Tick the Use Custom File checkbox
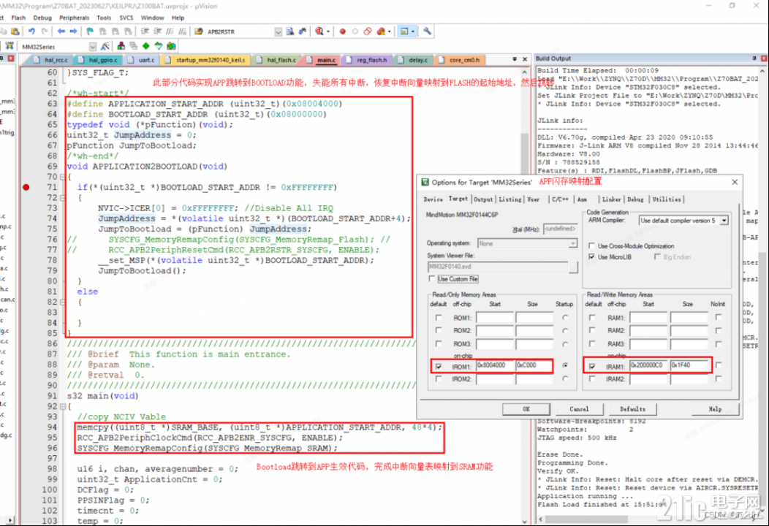This screenshot has width=769, height=526. 431,279
